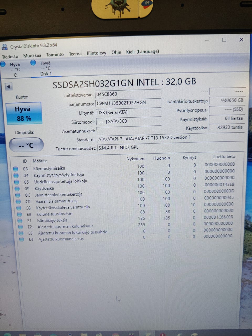
Task: Click the Siirtomoodi field SATA/300
Action: coord(129,121)
